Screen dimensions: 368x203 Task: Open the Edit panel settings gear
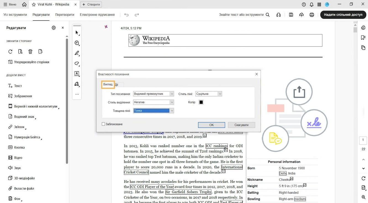point(54,28)
